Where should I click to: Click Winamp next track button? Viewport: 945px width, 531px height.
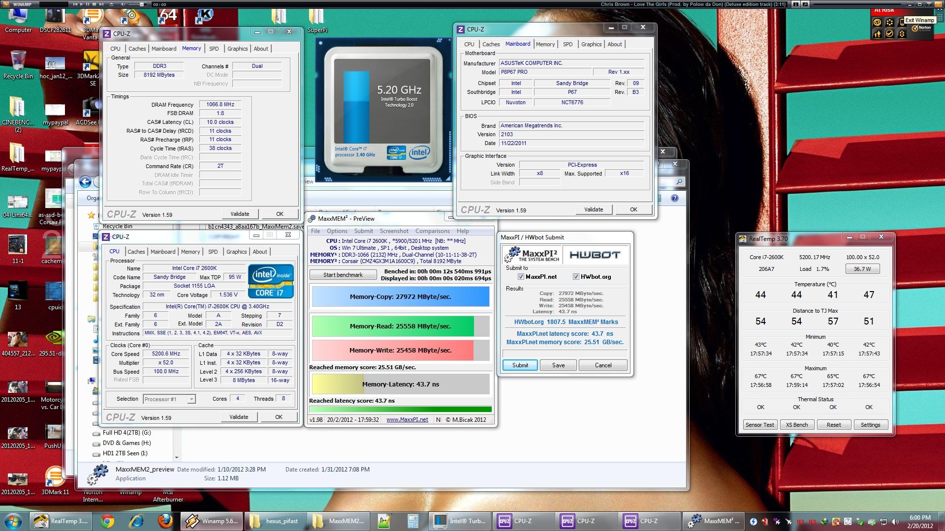pos(101,4)
